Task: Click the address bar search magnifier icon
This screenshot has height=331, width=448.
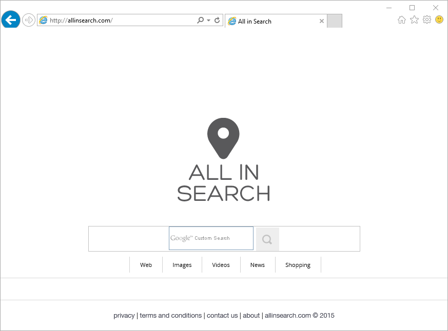Action: coord(200,20)
